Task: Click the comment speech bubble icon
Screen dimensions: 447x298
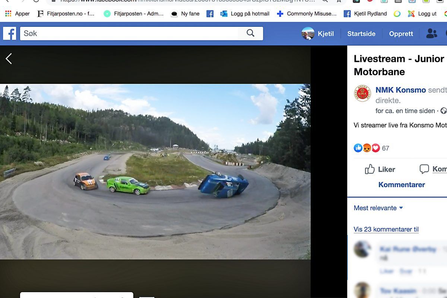Action: (424, 169)
